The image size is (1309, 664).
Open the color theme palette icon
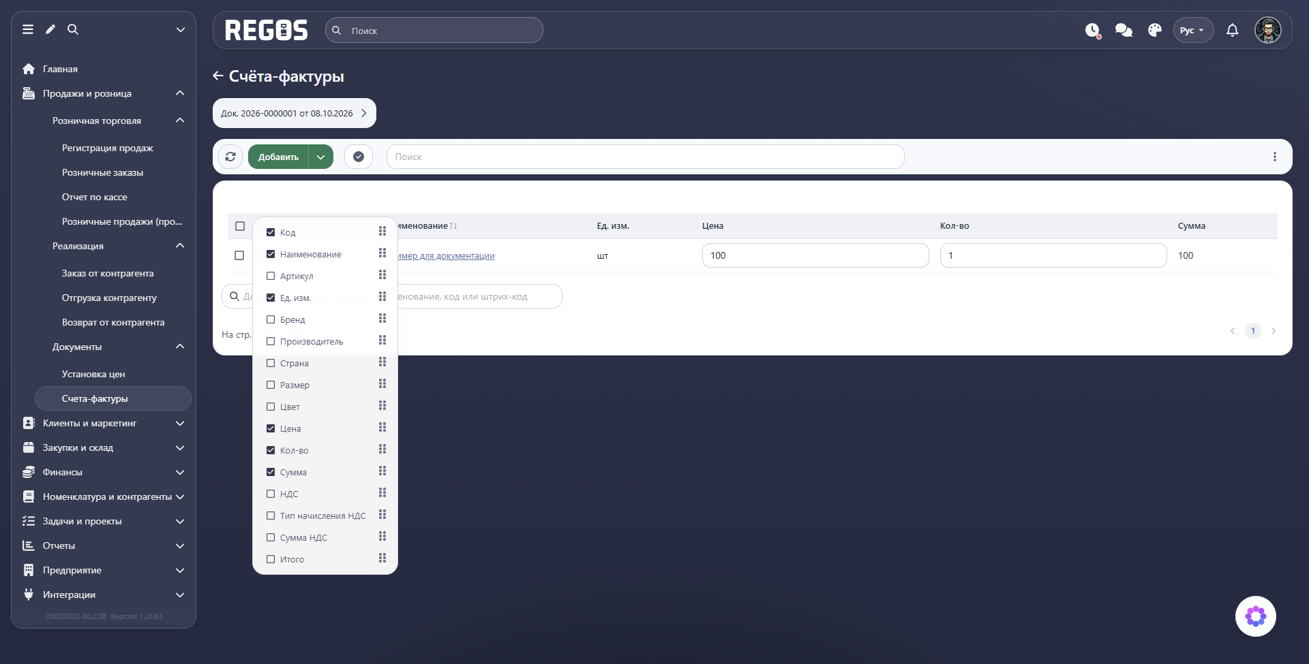coord(1154,30)
